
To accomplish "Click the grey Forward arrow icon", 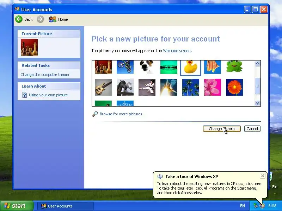I will (40, 19).
